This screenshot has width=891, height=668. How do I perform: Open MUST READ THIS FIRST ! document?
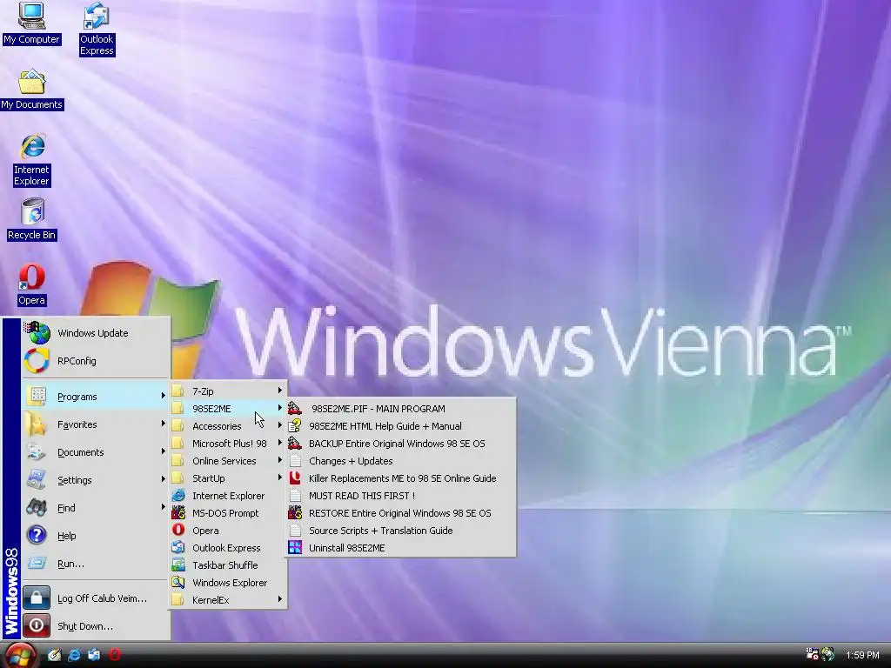(401, 495)
